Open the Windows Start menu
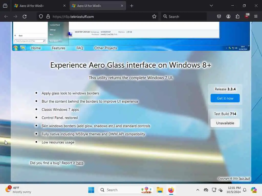262x196 pixels. pyautogui.click(x=91, y=190)
